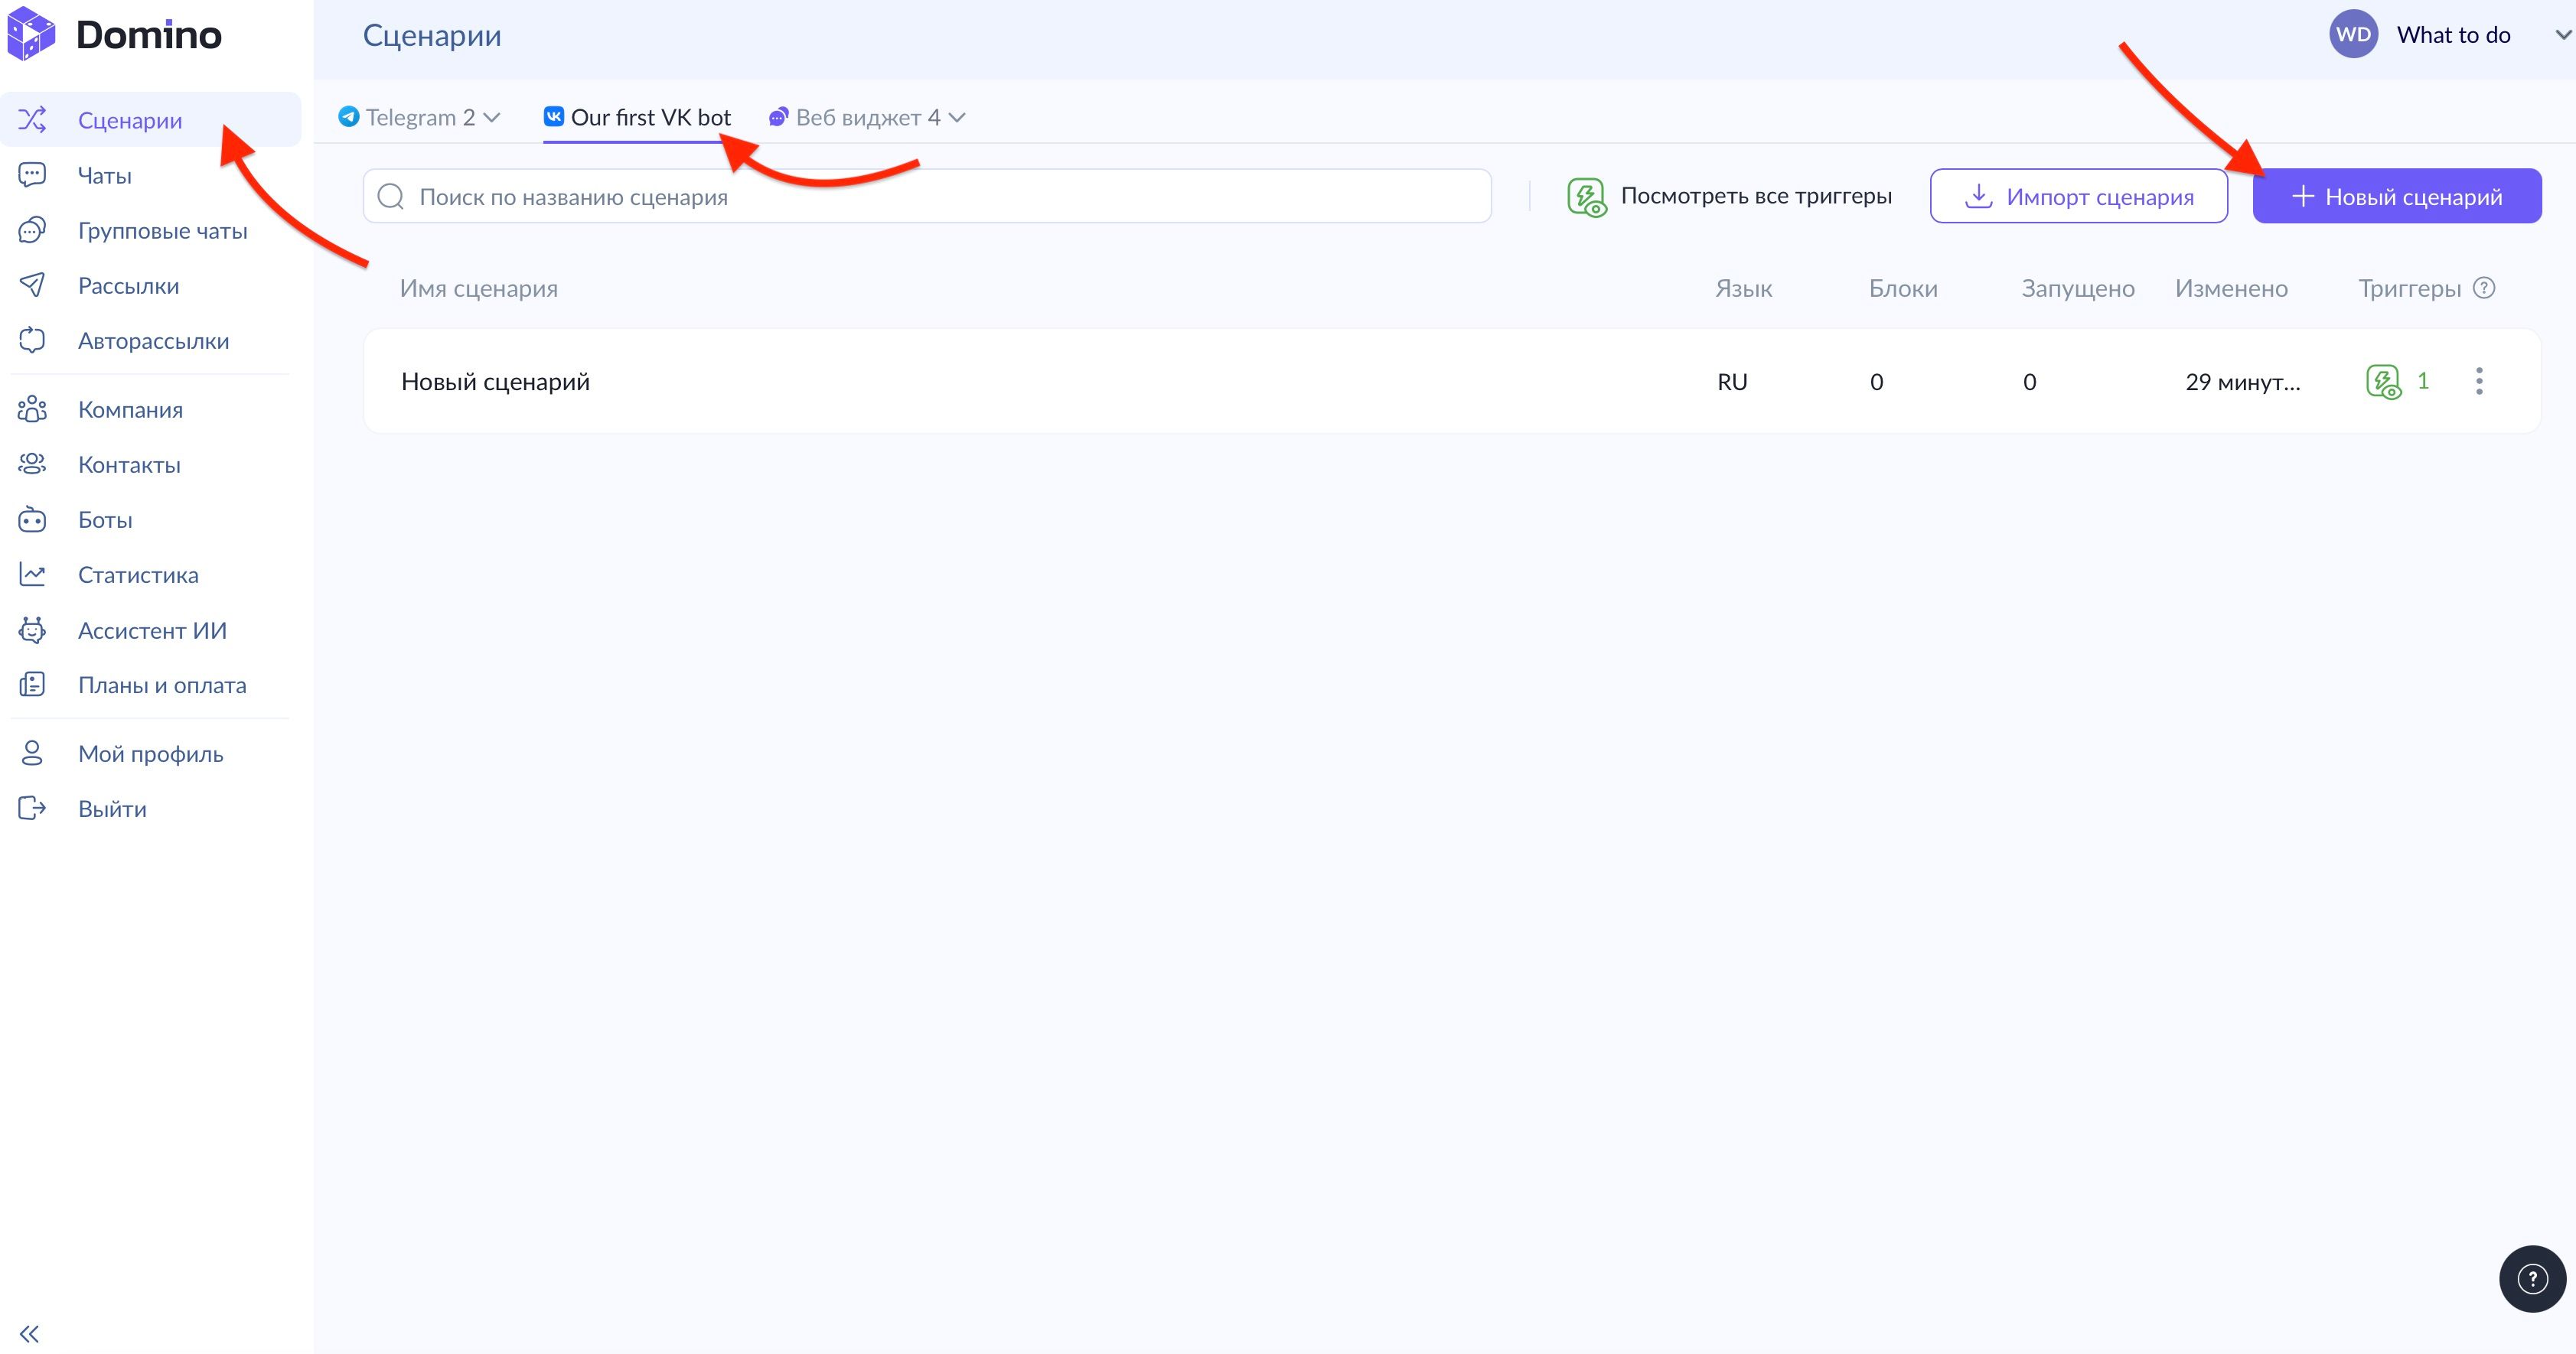The height and width of the screenshot is (1354, 2576).
Task: Click trigger icon in Новый сценарий row
Action: 2383,382
